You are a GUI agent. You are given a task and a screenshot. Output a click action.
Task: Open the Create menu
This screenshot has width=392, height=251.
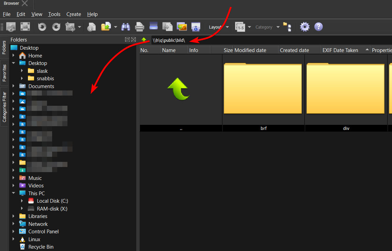click(74, 14)
